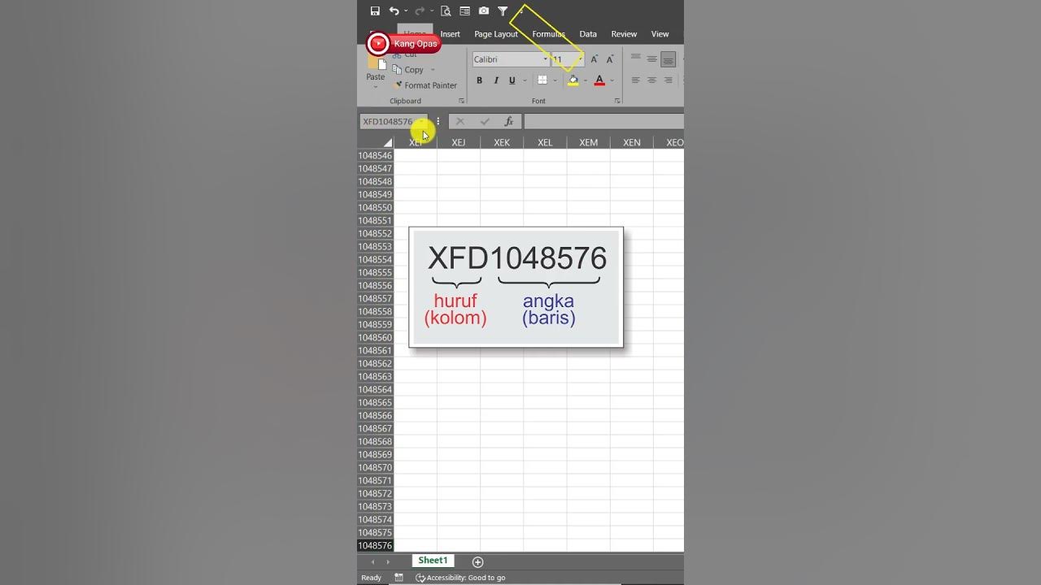
Task: Apply the red Font Color
Action: coord(599,80)
